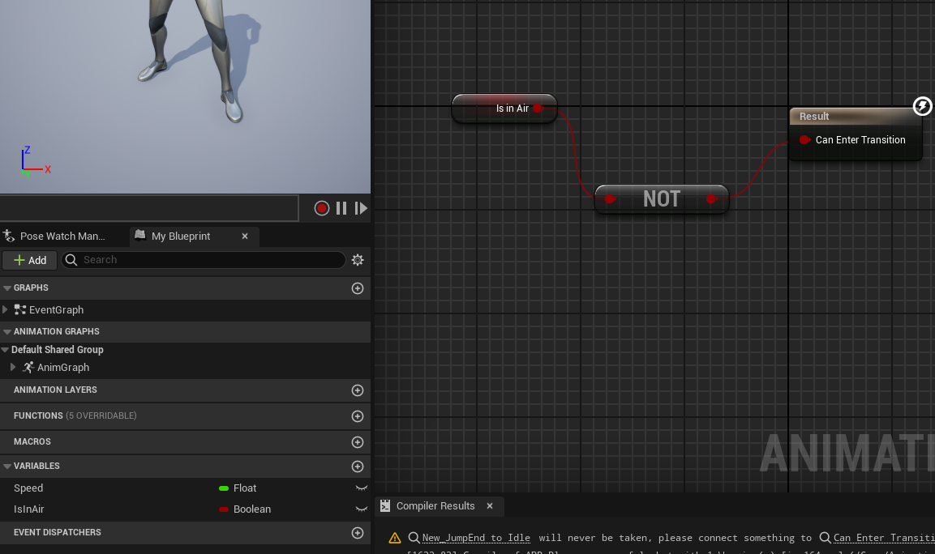935x554 pixels.
Task: Click the NOT node output pin
Action: click(x=711, y=198)
